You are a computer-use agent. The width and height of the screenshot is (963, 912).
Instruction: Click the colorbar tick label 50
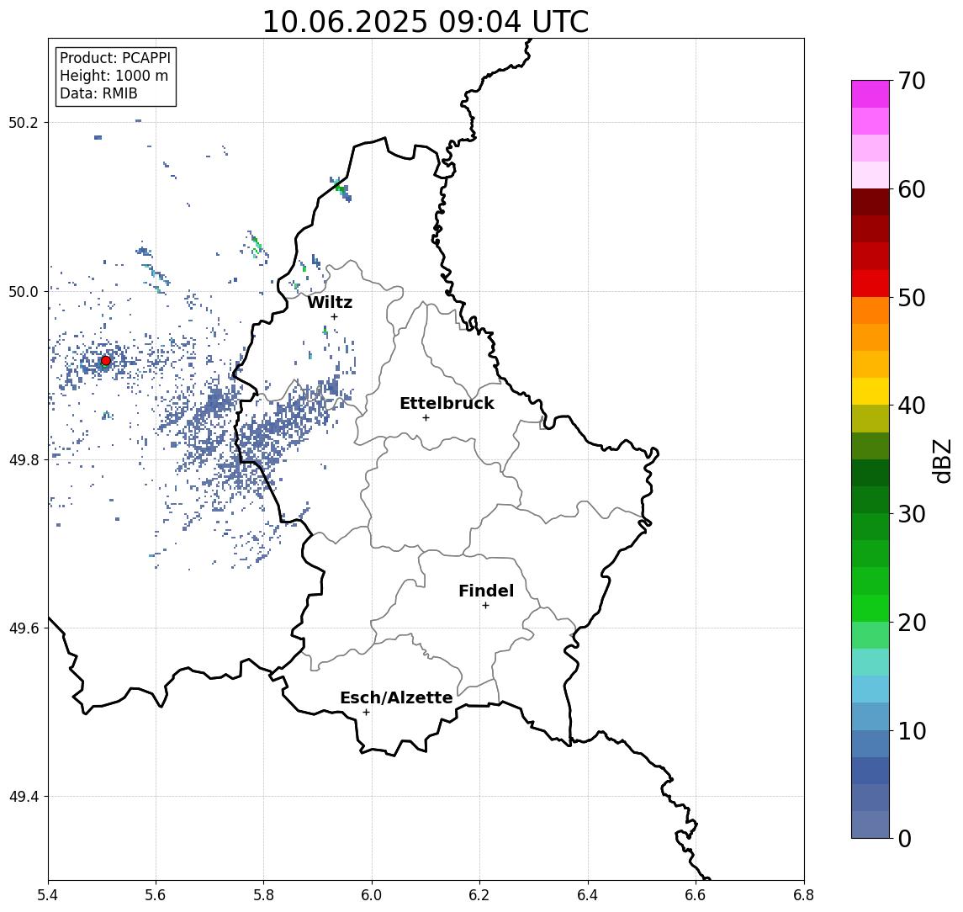(912, 298)
